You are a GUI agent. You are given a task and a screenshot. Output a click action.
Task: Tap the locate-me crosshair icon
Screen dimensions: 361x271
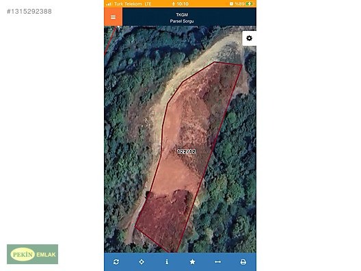[142, 262]
